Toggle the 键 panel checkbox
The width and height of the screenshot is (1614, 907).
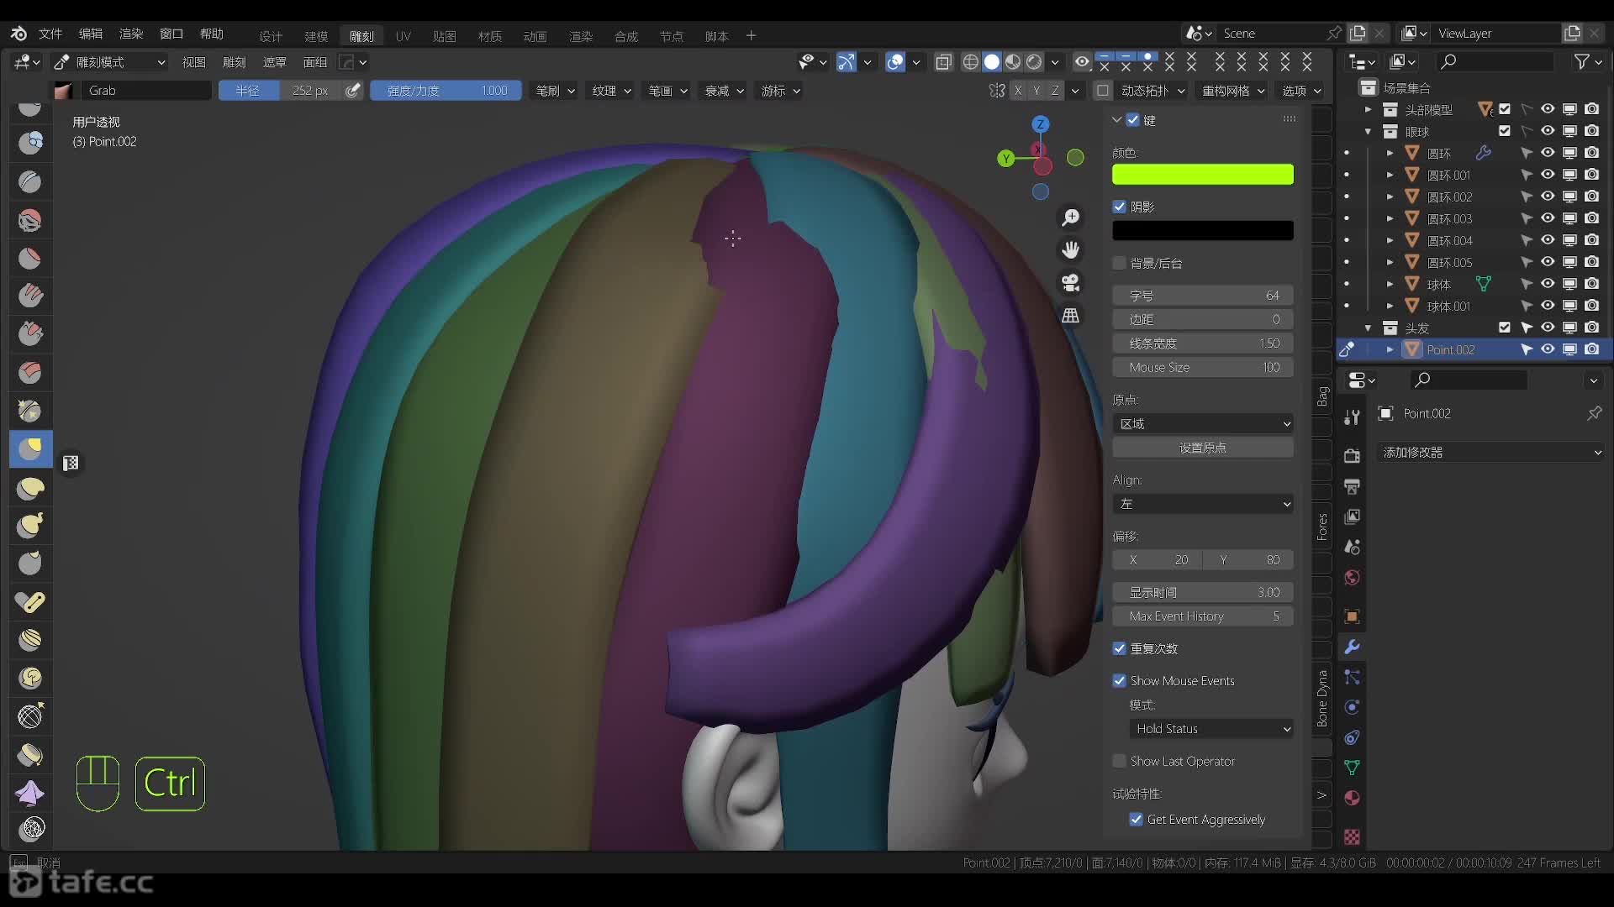[x=1132, y=120]
